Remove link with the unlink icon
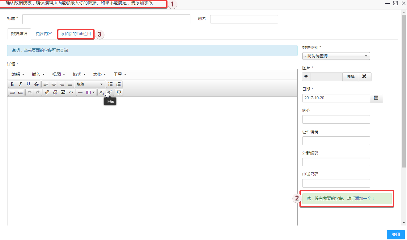The height and width of the screenshot is (240, 407). [55, 92]
